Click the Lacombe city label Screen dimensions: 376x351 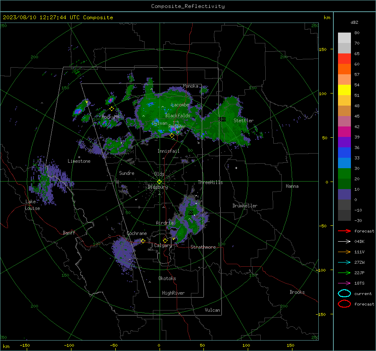(180, 105)
